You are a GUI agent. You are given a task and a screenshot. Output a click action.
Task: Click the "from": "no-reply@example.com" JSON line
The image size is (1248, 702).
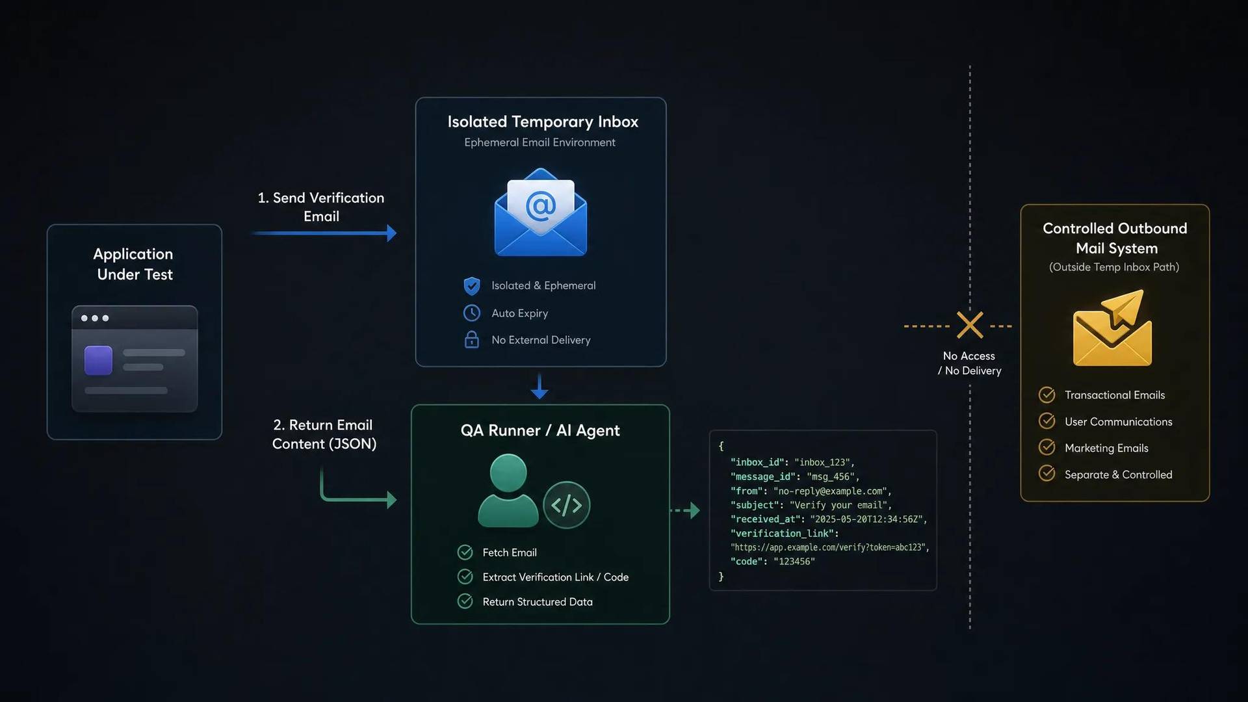pos(811,491)
